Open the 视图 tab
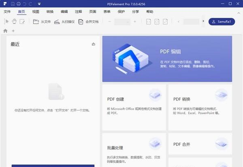 (36, 12)
